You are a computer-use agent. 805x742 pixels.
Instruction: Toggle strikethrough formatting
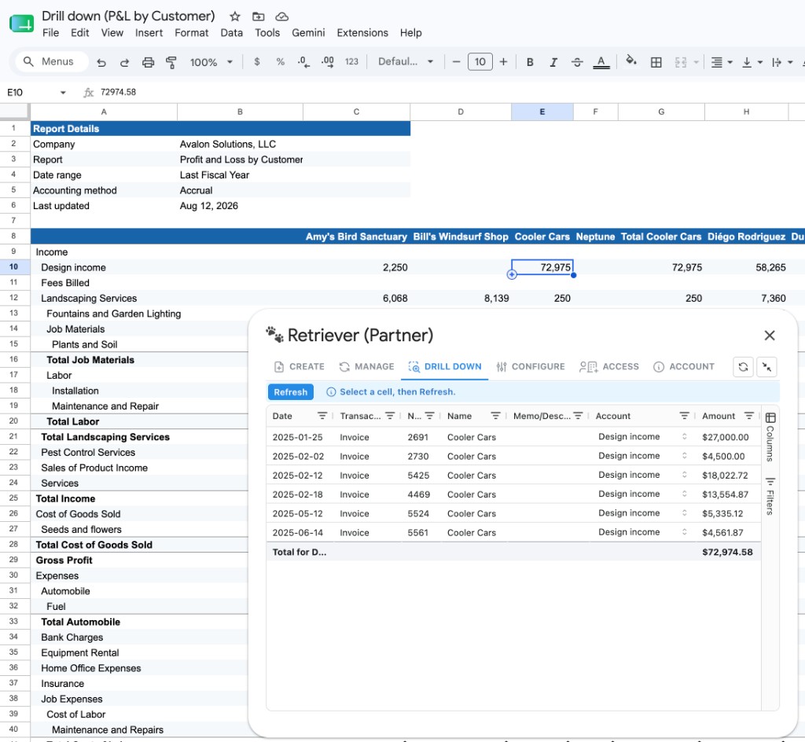tap(576, 62)
